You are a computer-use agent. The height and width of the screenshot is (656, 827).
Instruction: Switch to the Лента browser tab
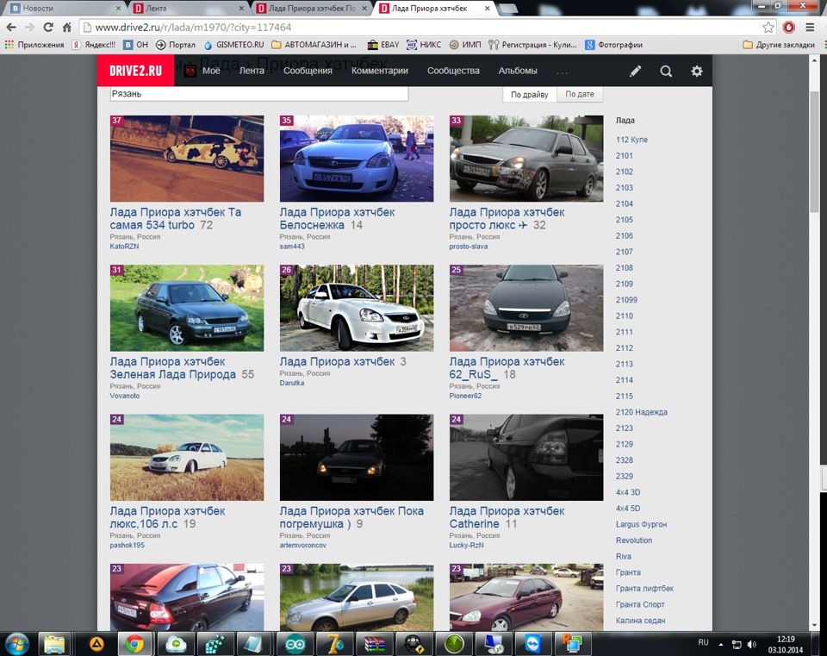(x=187, y=8)
